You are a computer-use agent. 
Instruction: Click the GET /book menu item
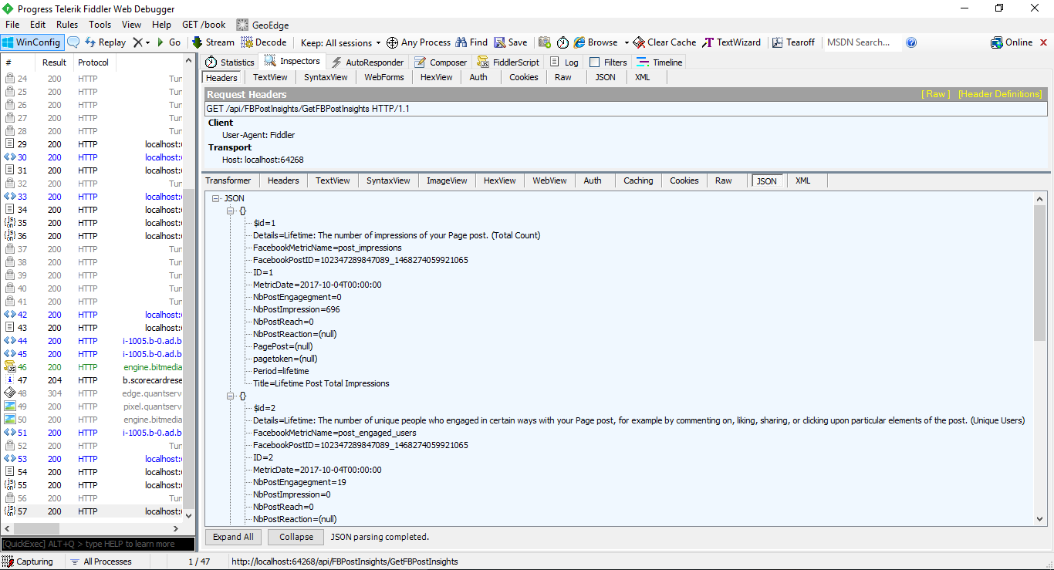[204, 25]
